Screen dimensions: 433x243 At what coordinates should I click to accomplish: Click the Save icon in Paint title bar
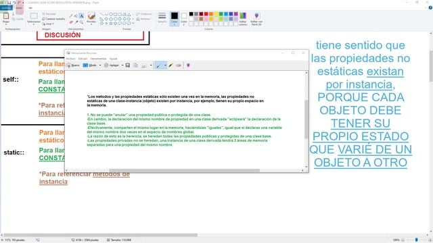coord(9,3)
